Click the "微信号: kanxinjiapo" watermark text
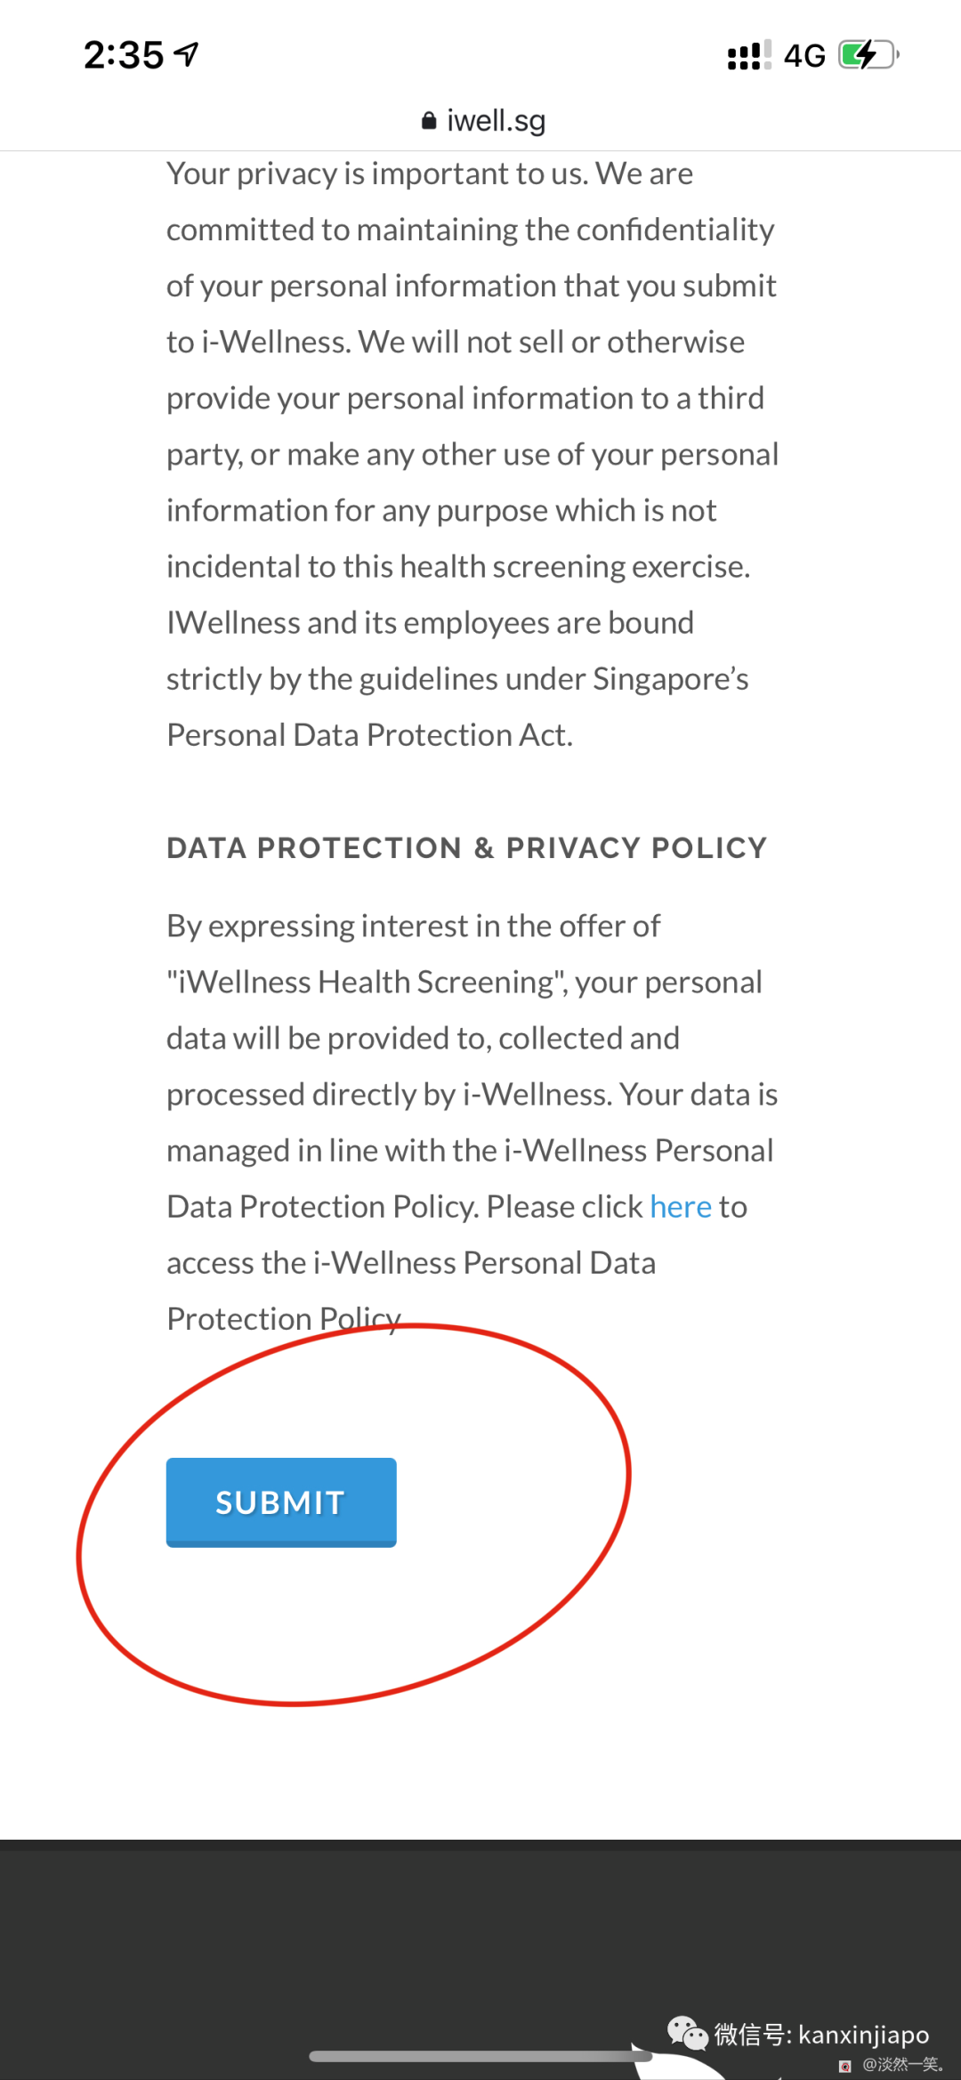Viewport: 961px width, 2080px height. [821, 2035]
